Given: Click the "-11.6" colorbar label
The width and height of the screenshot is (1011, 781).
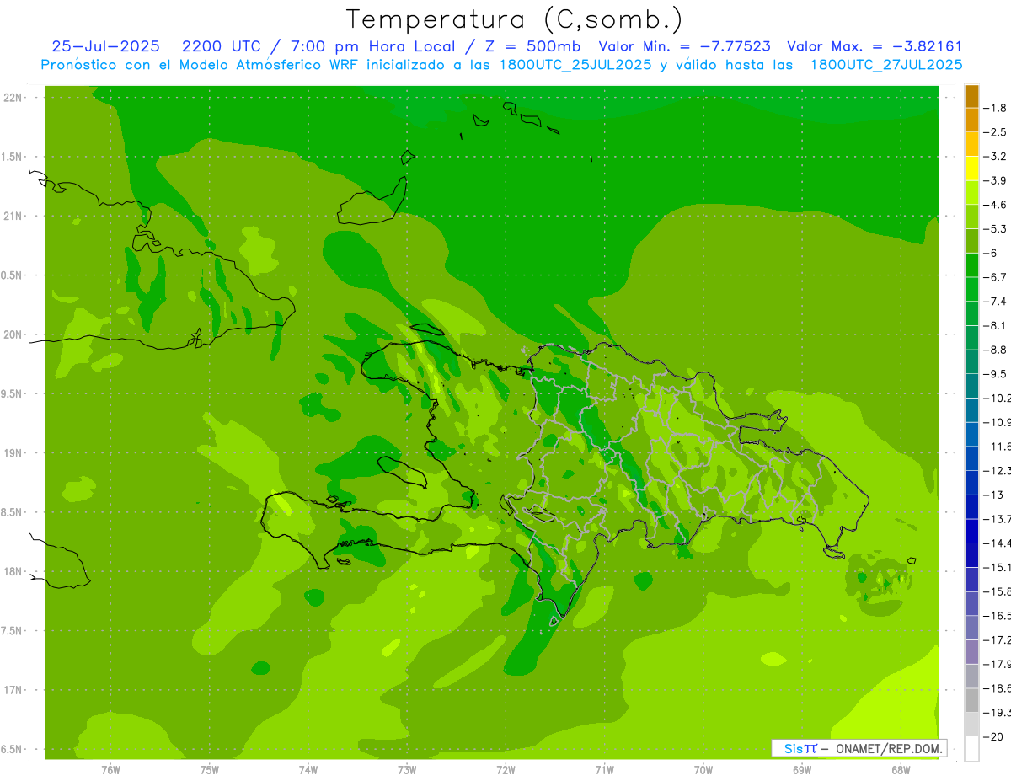Looking at the screenshot, I should 997,447.
